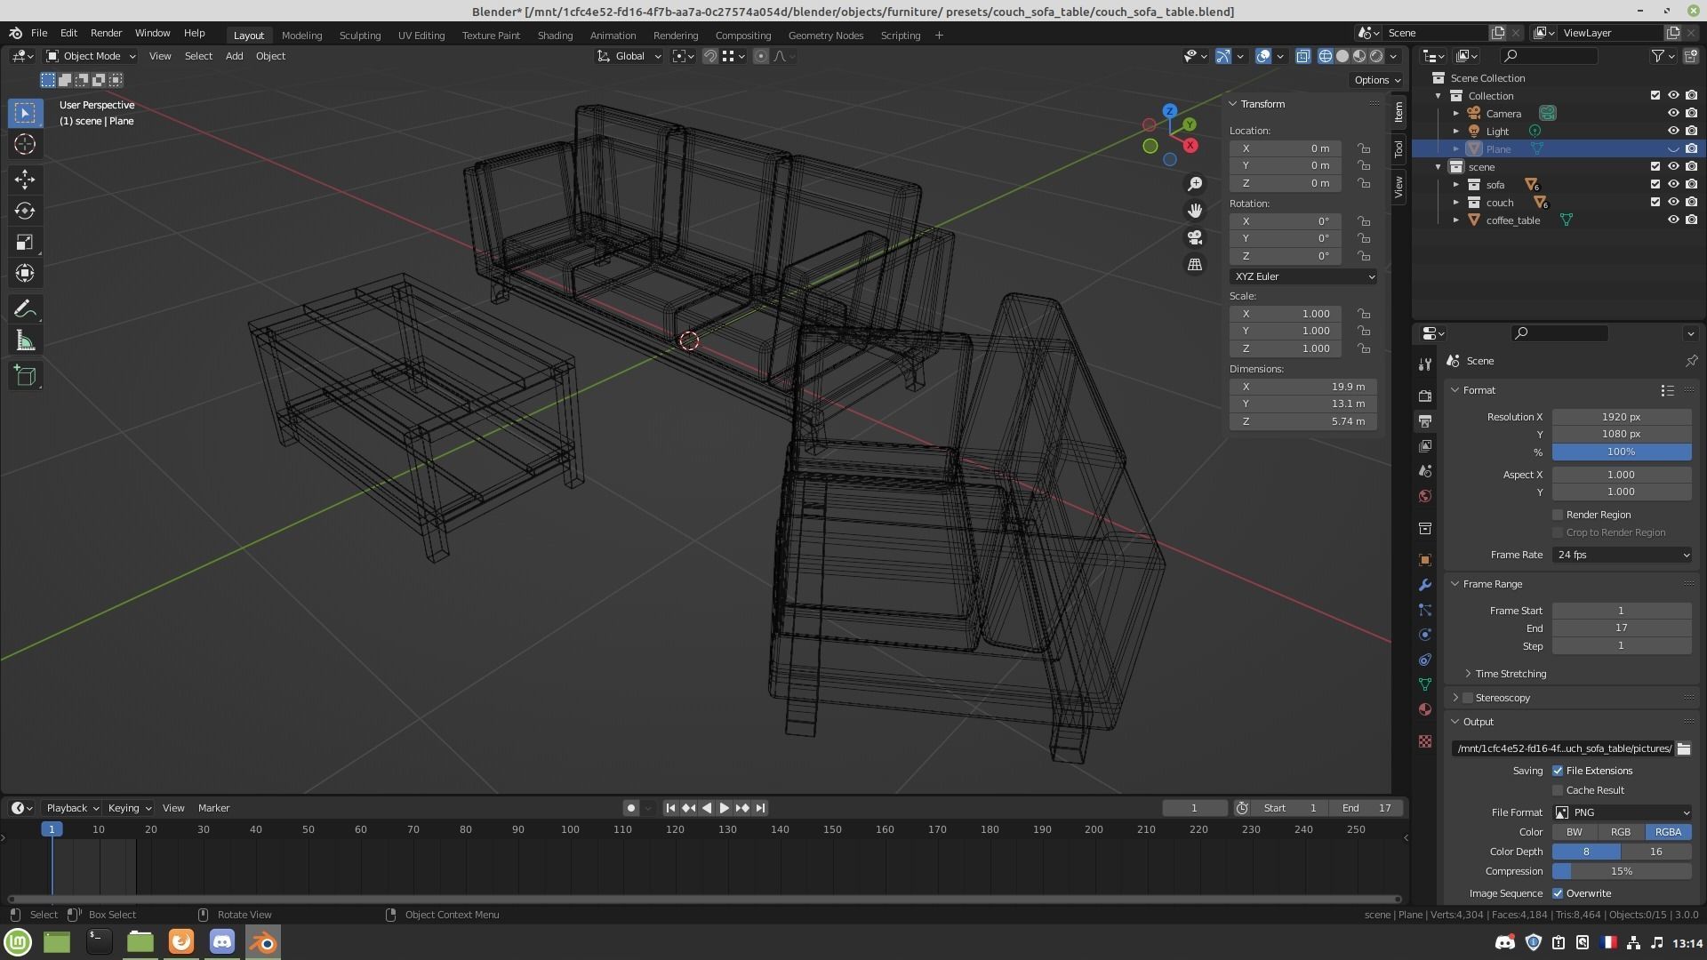Switch to the Shading workspace tab

(x=555, y=36)
